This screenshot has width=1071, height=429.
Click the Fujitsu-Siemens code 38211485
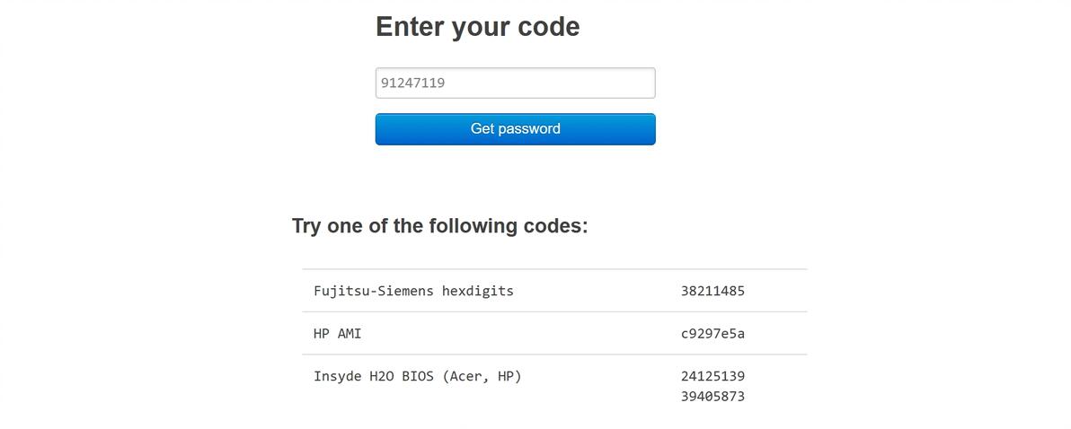pos(713,291)
